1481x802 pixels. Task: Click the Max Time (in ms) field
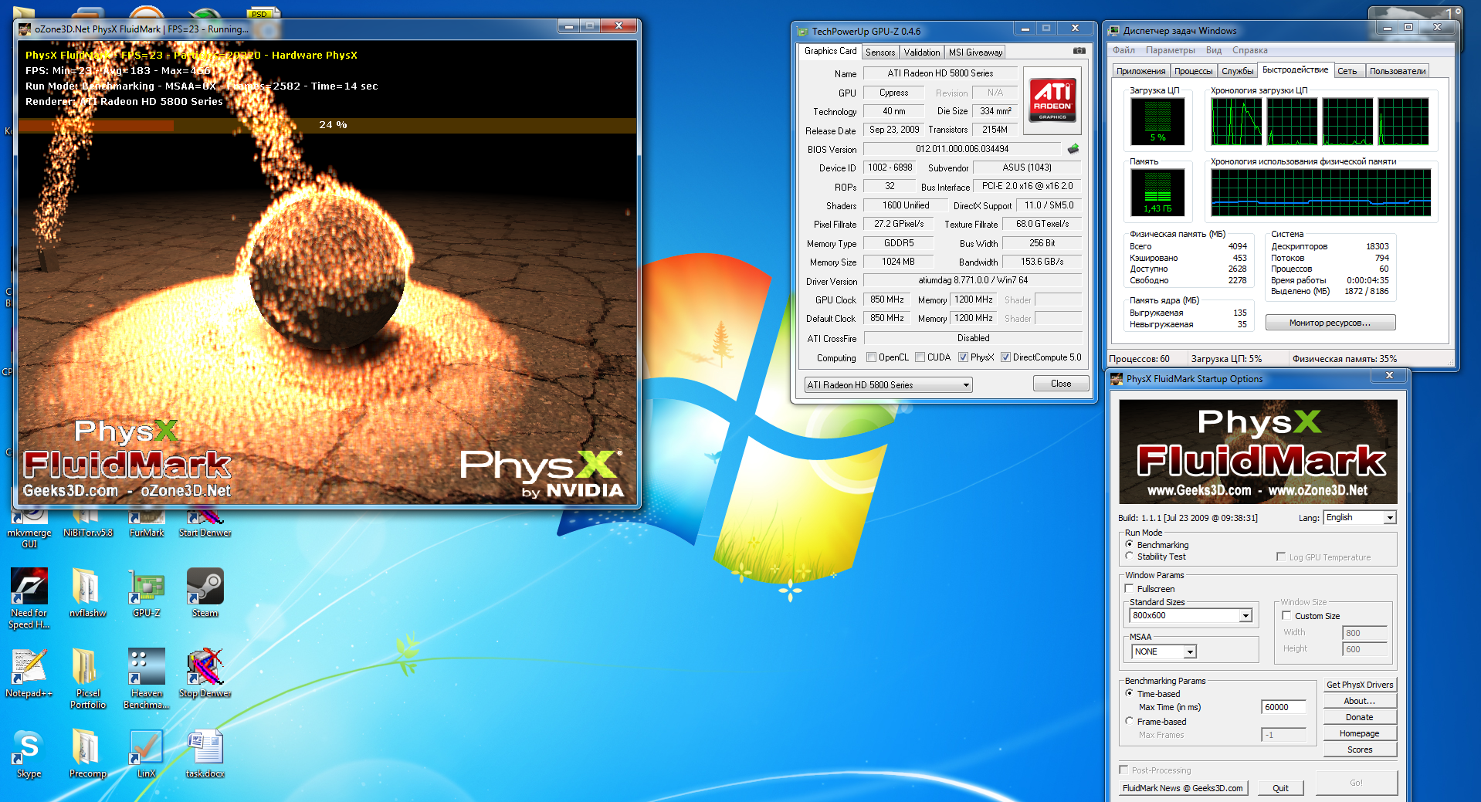point(1283,707)
